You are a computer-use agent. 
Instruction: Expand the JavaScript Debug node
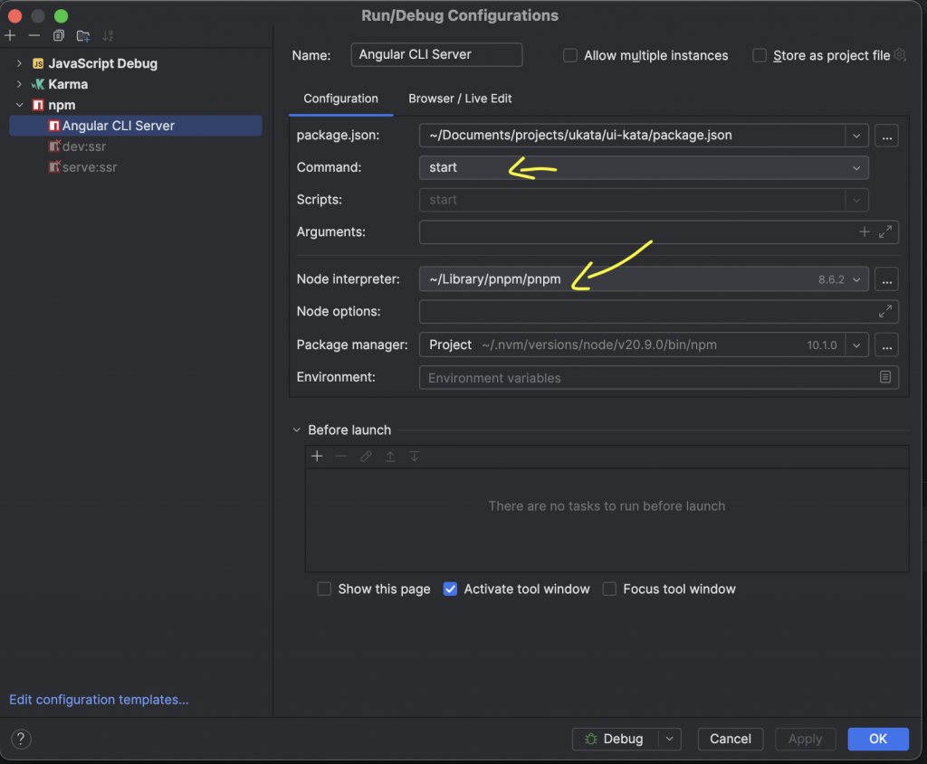pos(19,63)
